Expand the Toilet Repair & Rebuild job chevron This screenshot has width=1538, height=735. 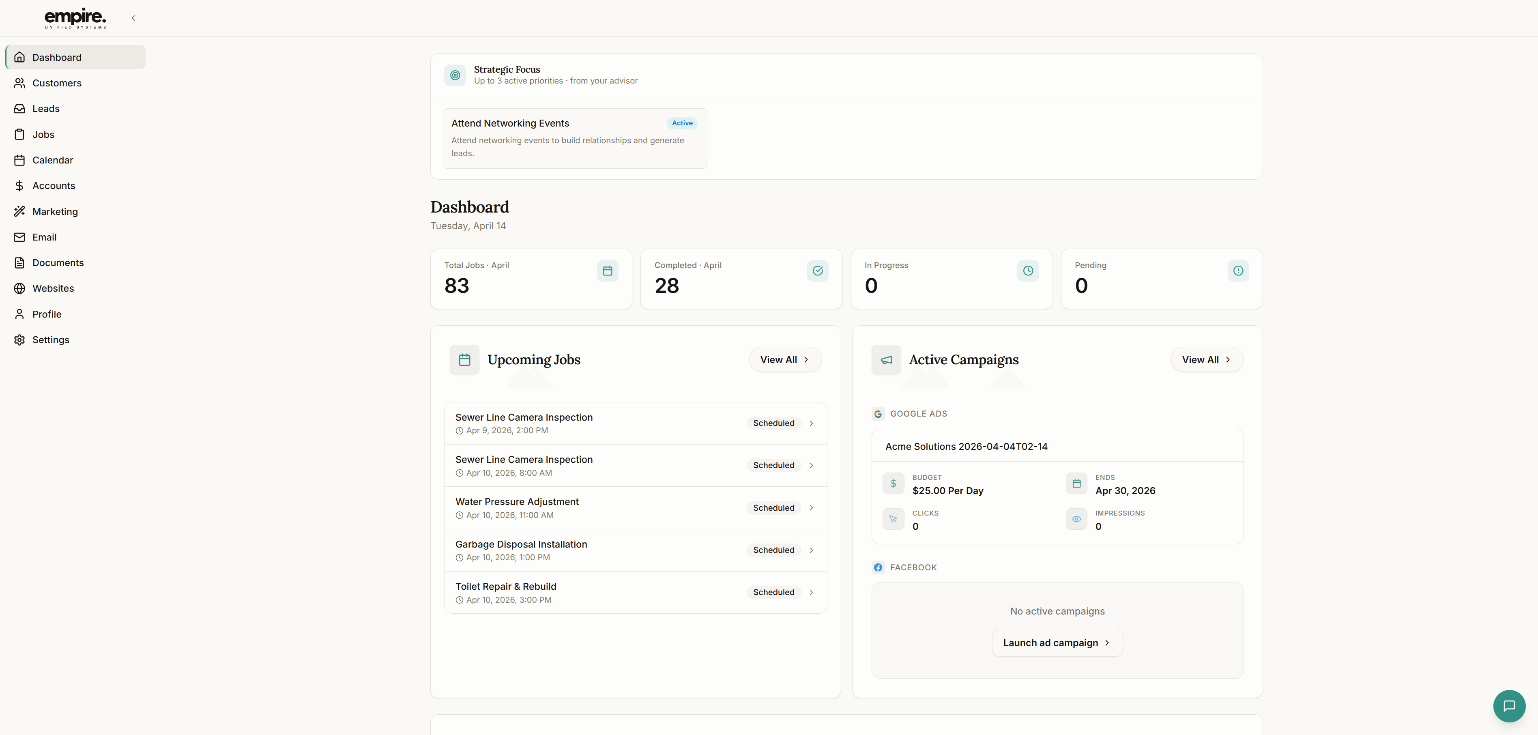pyautogui.click(x=812, y=592)
